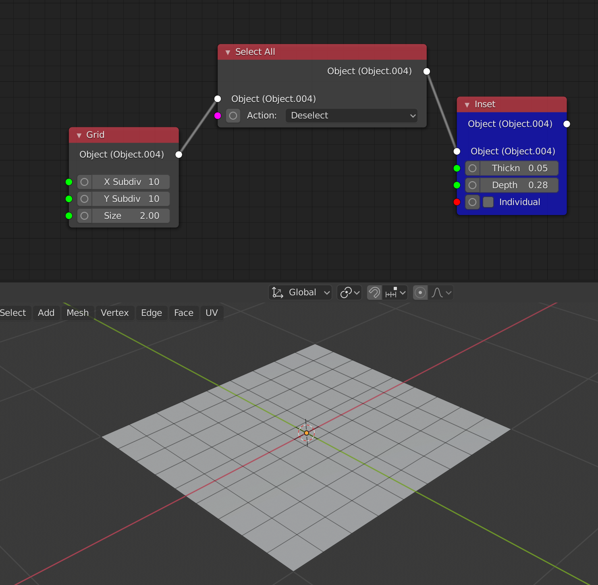Open the proportional editing falloff dropdown
Viewport: 598px width, 585px height.
tap(441, 292)
